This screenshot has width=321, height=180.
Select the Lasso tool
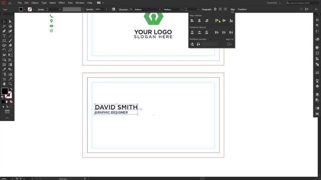click(x=10, y=26)
